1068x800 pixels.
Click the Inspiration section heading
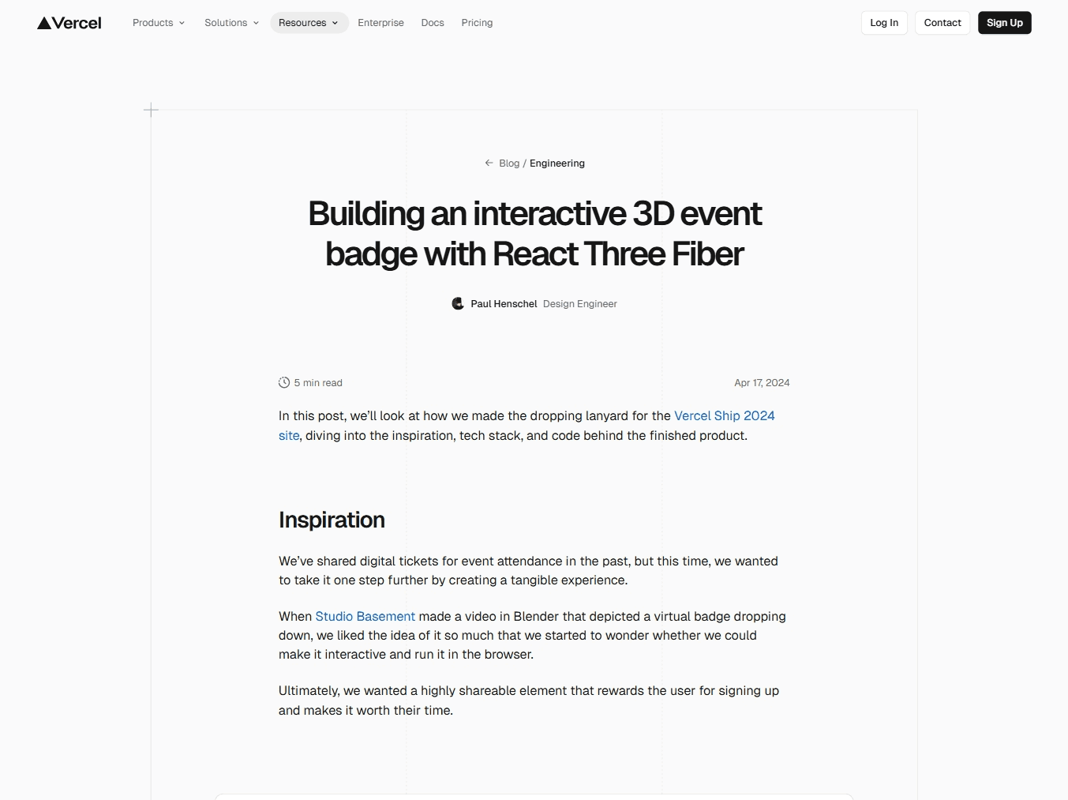(x=332, y=520)
